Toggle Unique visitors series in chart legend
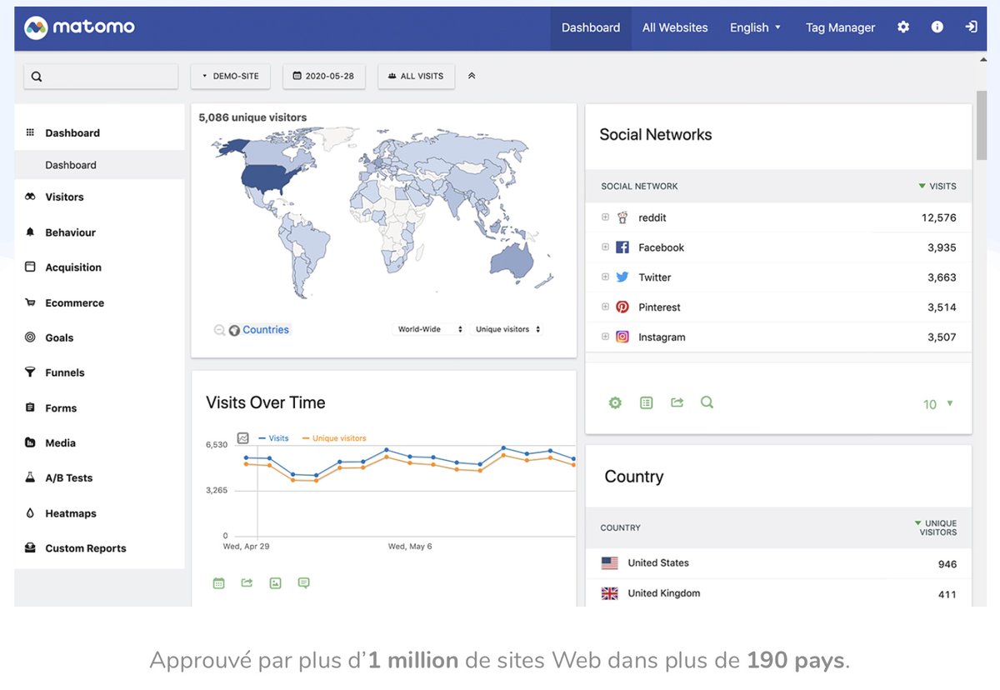This screenshot has width=1000, height=690. [x=333, y=438]
